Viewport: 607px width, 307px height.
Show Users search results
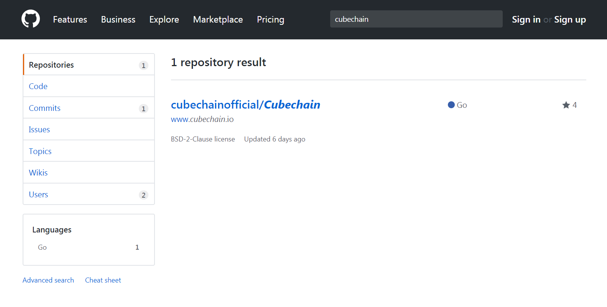pyautogui.click(x=39, y=195)
